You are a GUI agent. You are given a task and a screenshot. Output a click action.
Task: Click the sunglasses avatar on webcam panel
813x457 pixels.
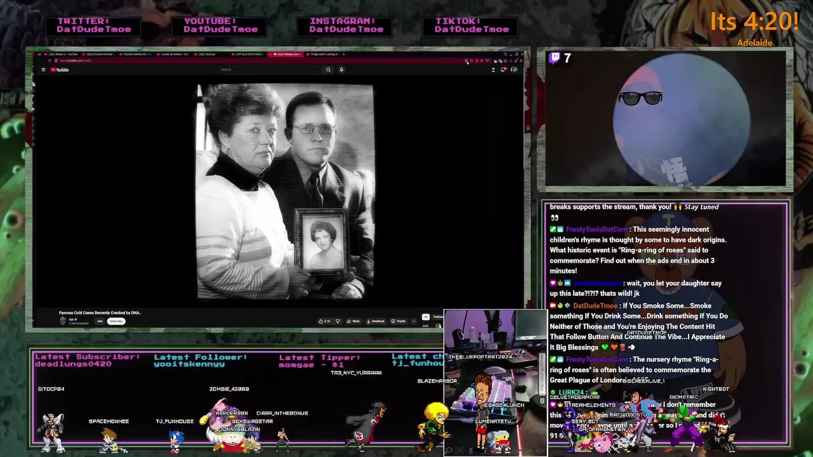(x=640, y=98)
